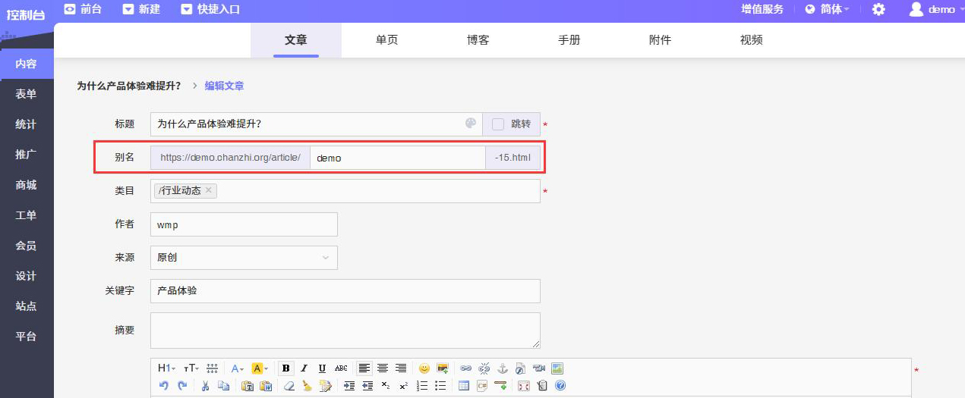Insert bulleted list
This screenshot has width=965, height=398.
(440, 385)
